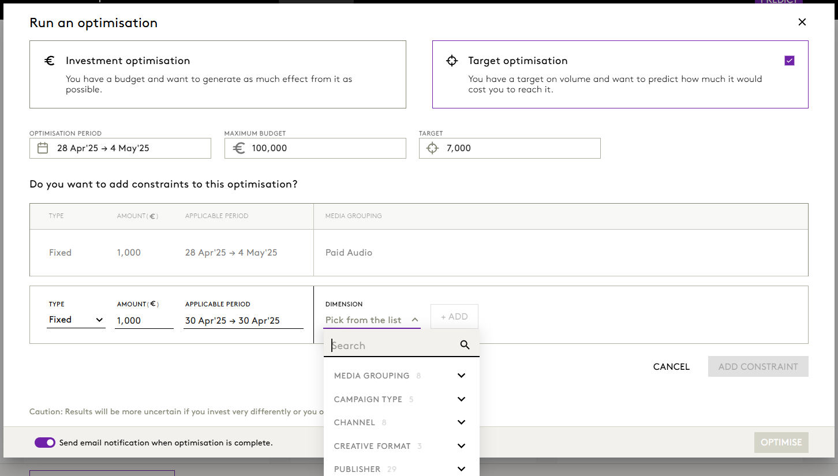Open the optimisation period date field
Screen dimensions: 838x476
[120, 148]
